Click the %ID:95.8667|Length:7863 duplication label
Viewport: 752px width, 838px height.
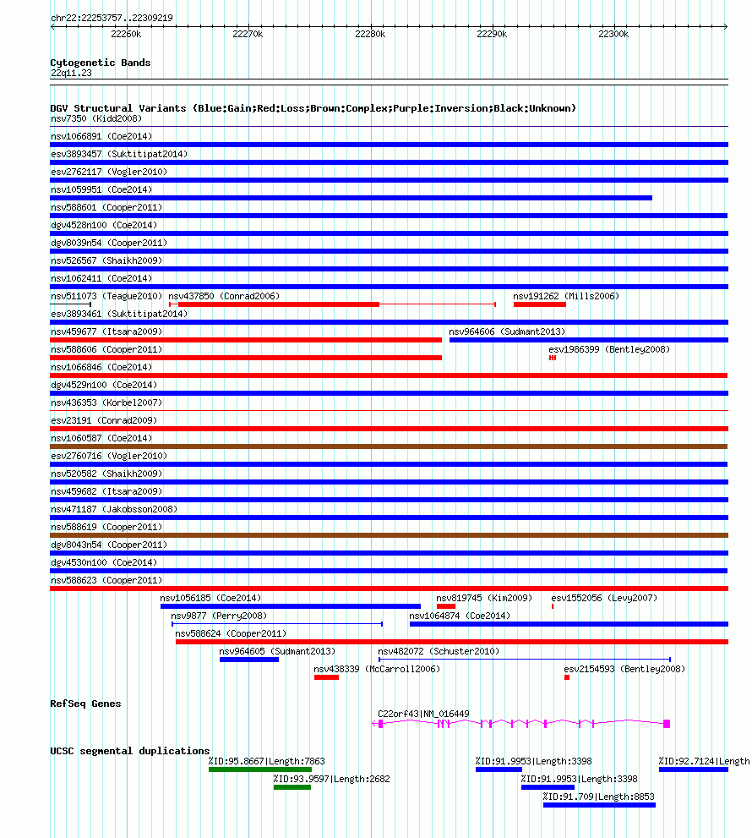tap(266, 761)
